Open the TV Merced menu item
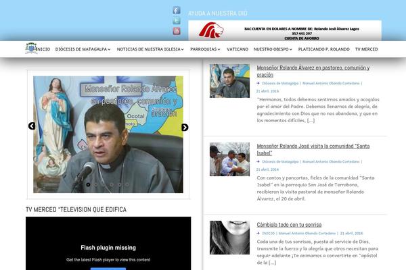This screenshot has height=270, width=406. click(366, 49)
